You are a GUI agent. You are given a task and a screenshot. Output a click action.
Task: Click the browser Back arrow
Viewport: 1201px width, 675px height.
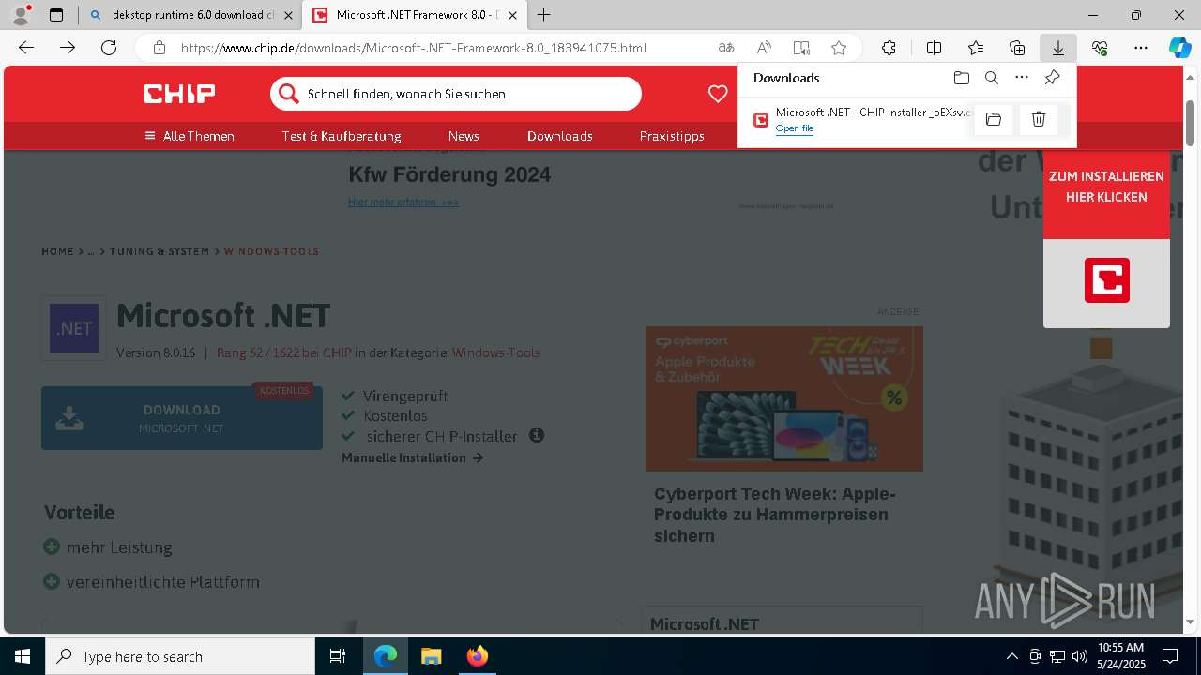(26, 48)
